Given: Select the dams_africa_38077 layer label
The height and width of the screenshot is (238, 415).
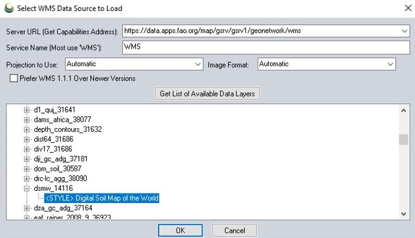Looking at the screenshot, I should (x=62, y=120).
